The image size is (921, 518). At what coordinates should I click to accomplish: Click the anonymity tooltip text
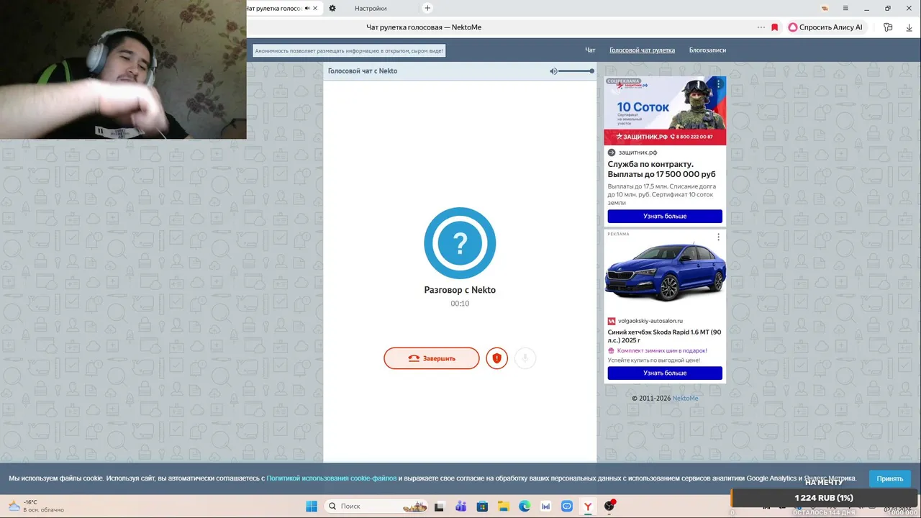tap(349, 50)
